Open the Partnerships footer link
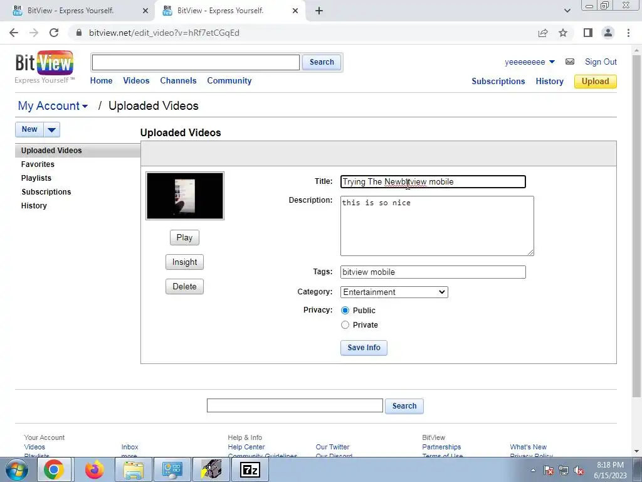 (x=441, y=447)
